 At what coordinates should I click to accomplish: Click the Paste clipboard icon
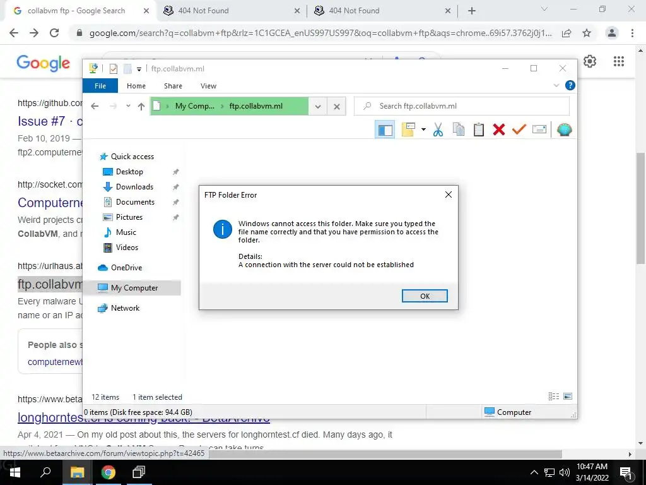coord(479,130)
